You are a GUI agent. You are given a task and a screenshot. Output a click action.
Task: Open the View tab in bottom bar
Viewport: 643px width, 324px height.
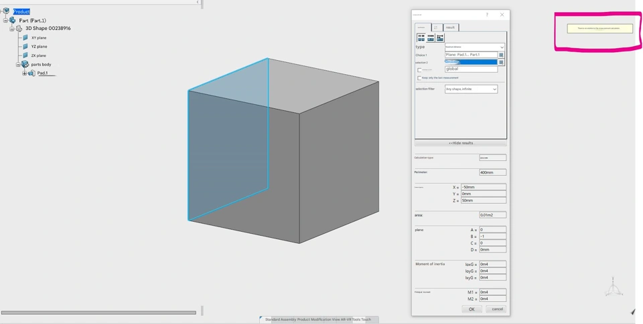click(336, 319)
